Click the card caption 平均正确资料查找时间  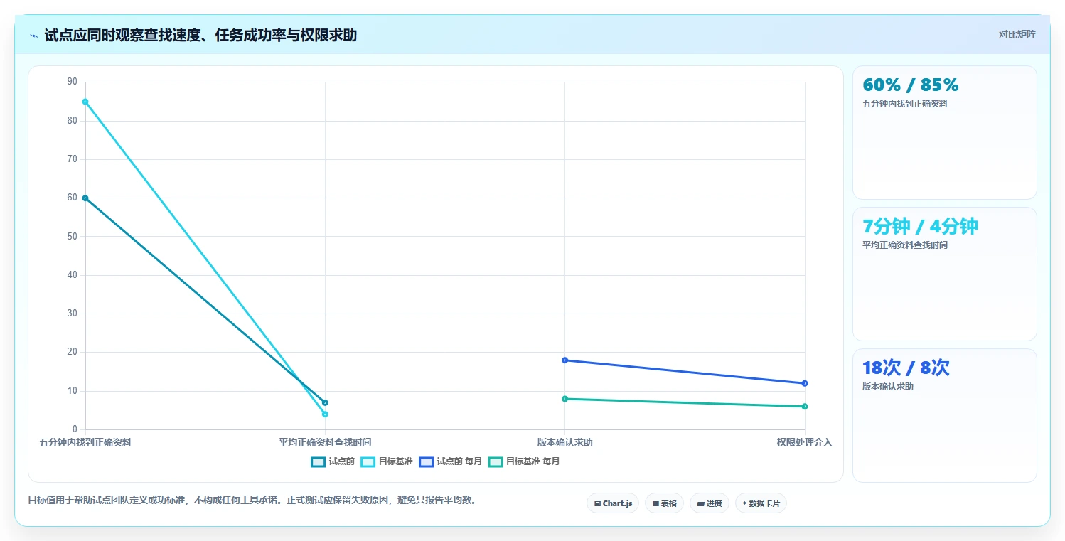tap(905, 245)
